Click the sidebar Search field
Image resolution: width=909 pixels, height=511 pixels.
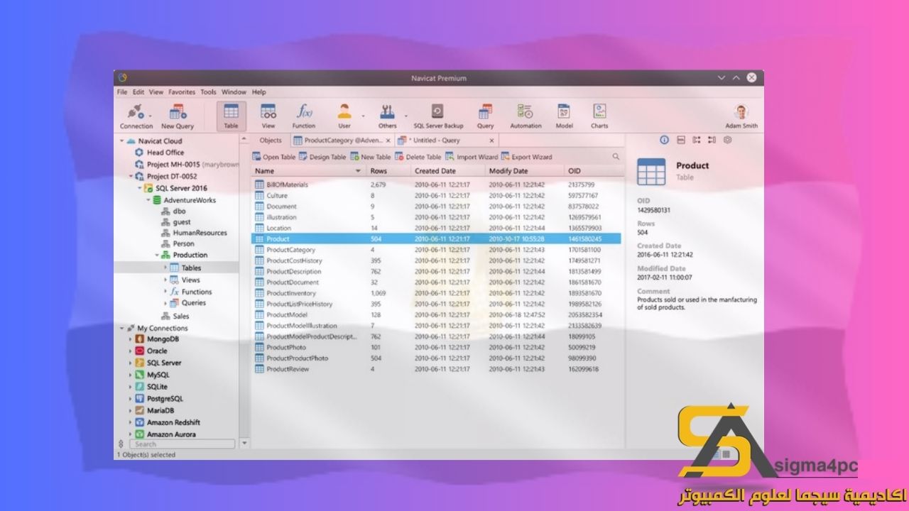[182, 444]
